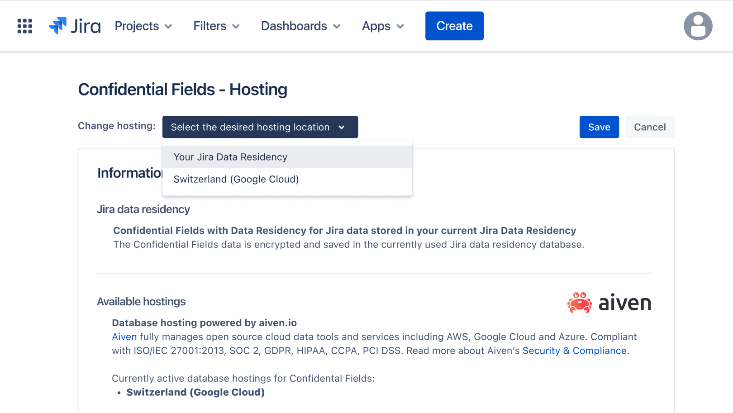Click the Dashboards dropdown chevron

coord(337,27)
